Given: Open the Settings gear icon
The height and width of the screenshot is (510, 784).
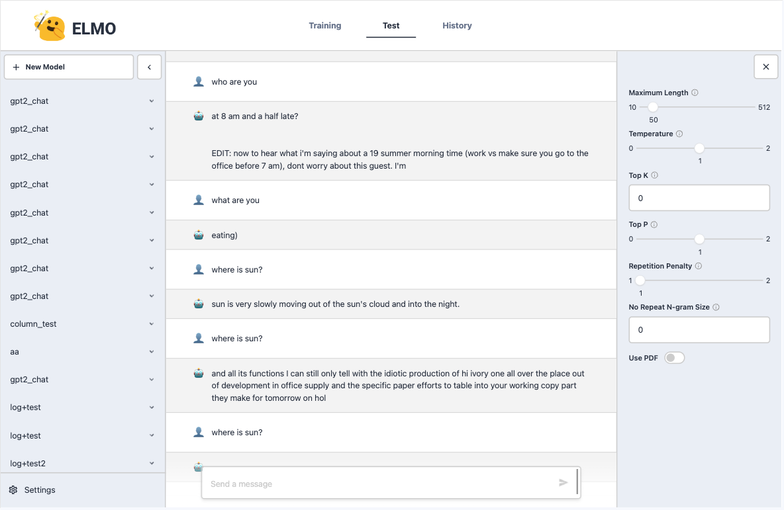Looking at the screenshot, I should (x=13, y=490).
